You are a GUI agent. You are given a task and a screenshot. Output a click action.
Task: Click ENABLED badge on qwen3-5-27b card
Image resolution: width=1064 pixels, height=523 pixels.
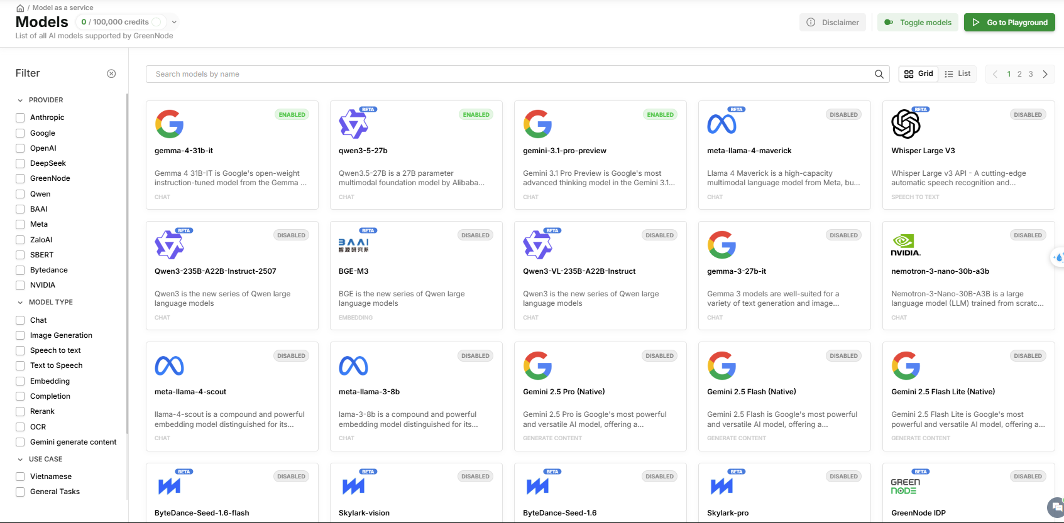(476, 115)
